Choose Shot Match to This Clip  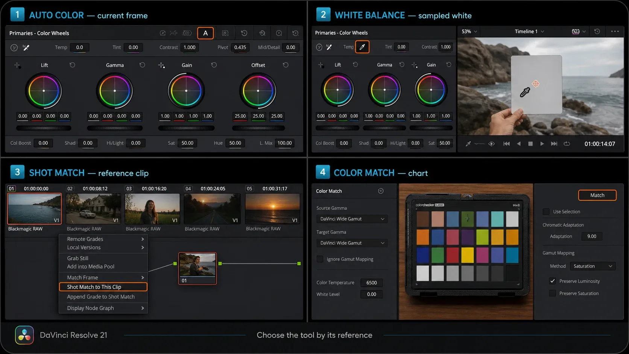tap(103, 287)
